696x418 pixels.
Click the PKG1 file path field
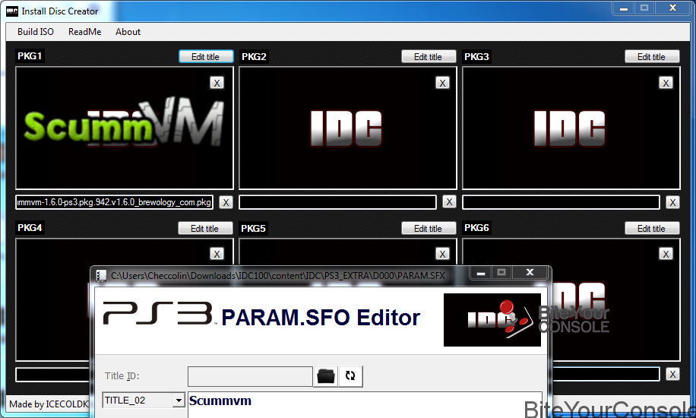point(114,202)
